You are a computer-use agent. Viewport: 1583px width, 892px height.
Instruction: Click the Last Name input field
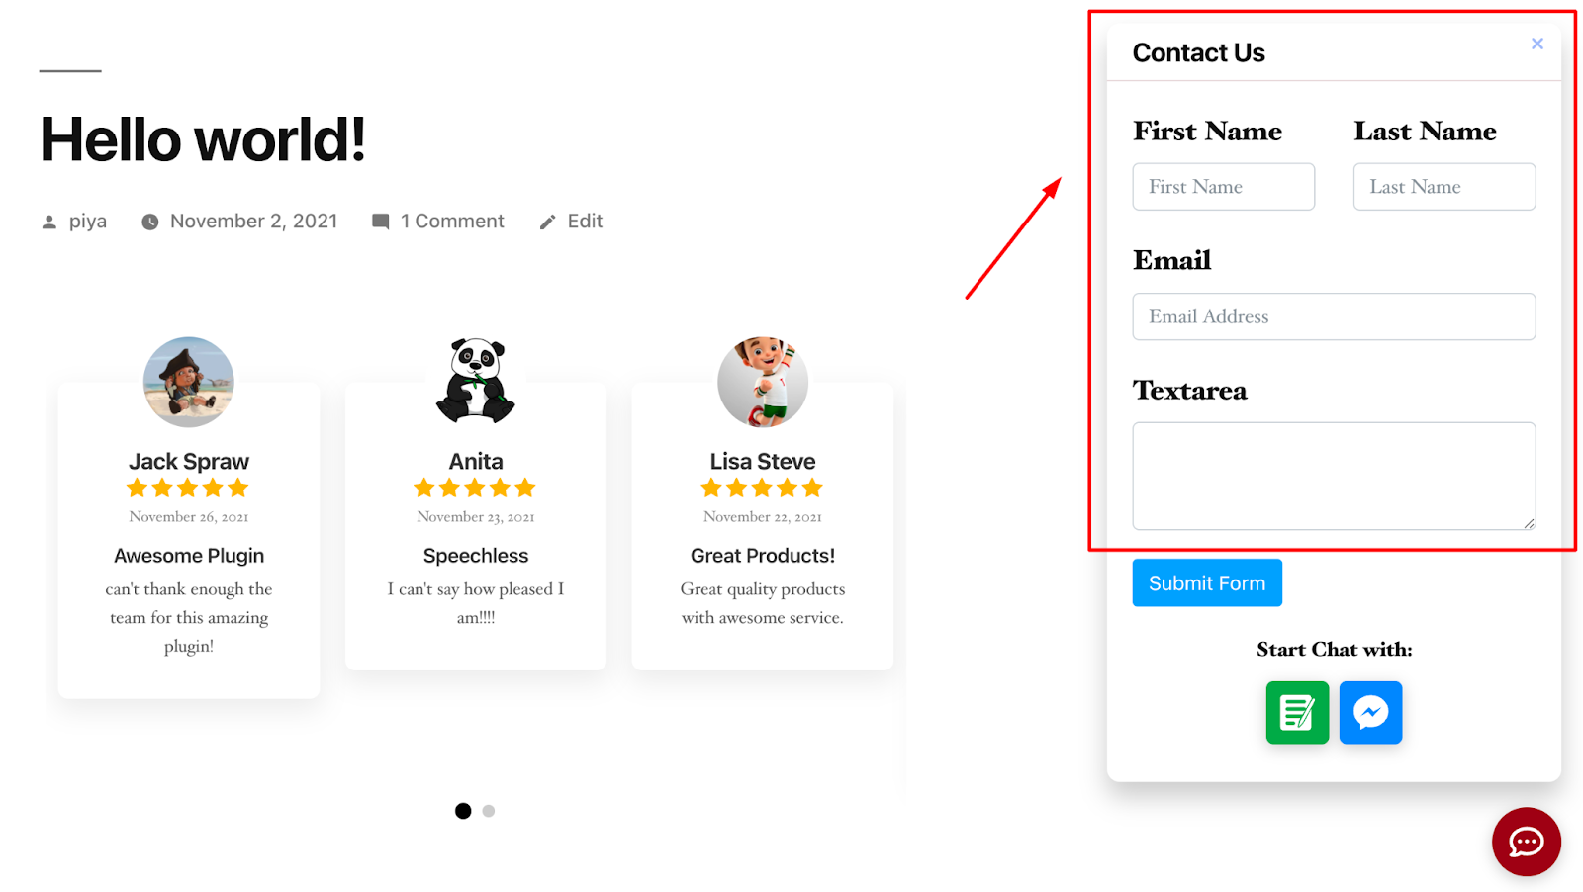click(1443, 187)
